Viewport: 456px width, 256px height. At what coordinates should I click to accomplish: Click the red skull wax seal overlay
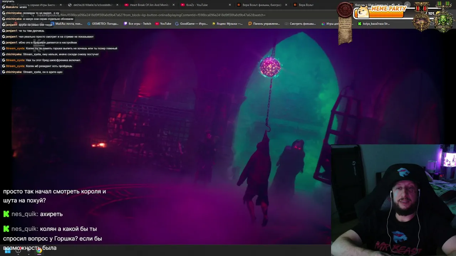[x=345, y=10]
